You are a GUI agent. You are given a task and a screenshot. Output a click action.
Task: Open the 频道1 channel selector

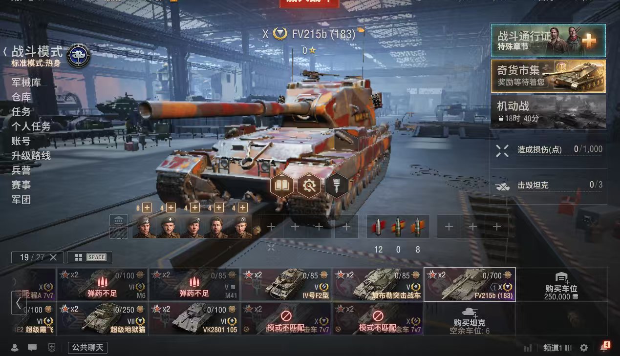tap(557, 348)
